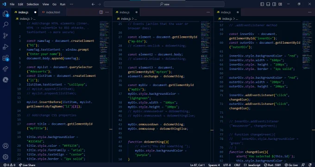Click the CRLF end-of-line status item
315x167 pixels.
(237, 165)
